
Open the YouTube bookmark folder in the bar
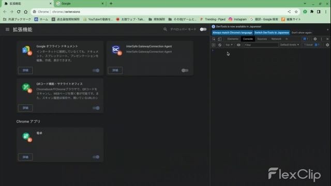[x=98, y=19]
